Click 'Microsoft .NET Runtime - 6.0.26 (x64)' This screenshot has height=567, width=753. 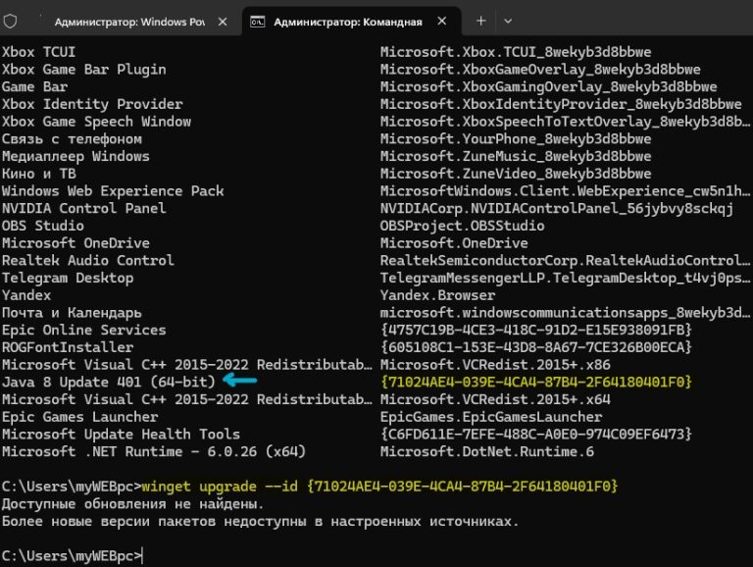[154, 451]
